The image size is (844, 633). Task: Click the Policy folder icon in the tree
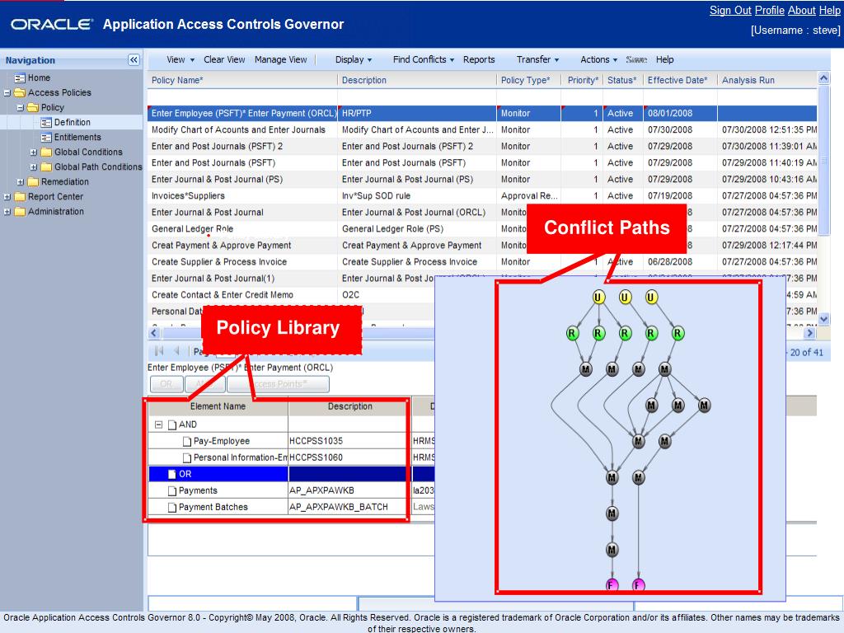[x=33, y=108]
